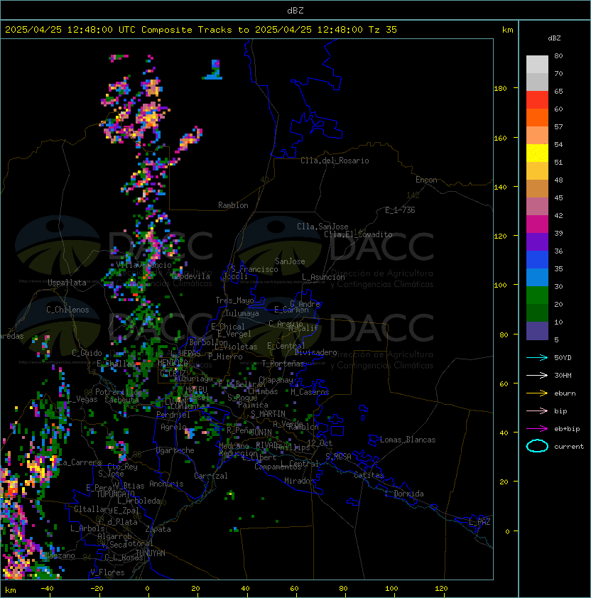Click the 'Clla.SanJose' place label
591x598 pixels.
click(x=322, y=227)
